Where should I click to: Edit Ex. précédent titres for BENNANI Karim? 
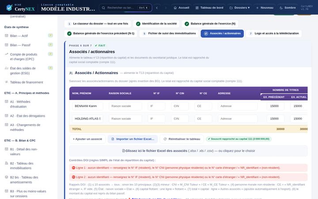point(276,106)
